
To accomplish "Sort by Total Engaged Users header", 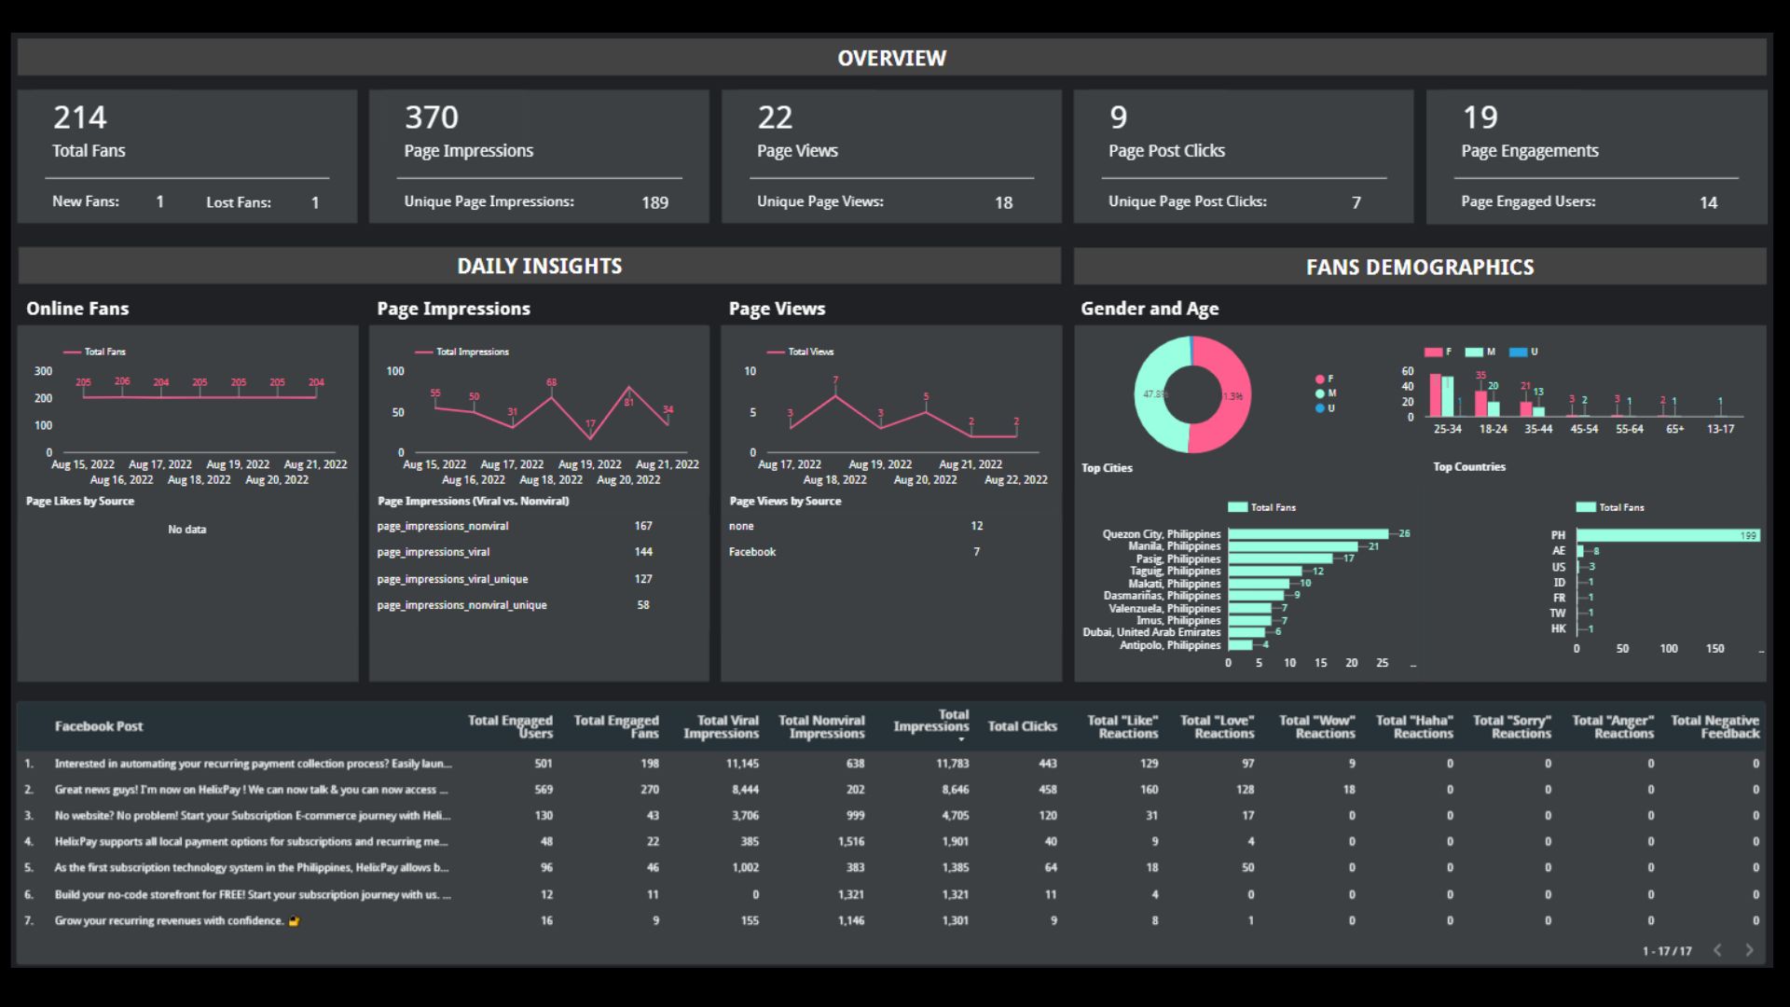I will [x=510, y=726].
